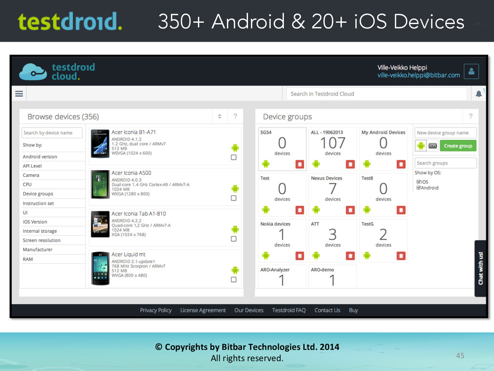Delete the SGS4 device group
Viewport: 494px width, 371px height.
(x=300, y=164)
